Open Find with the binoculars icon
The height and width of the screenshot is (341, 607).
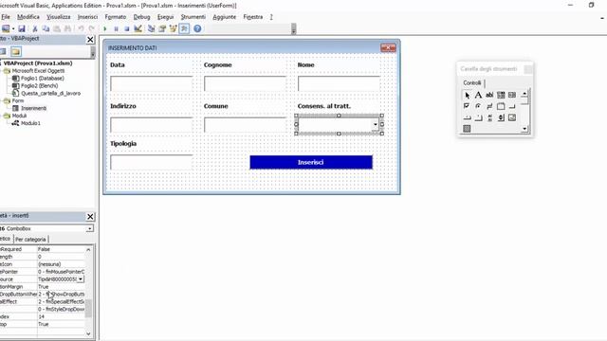tap(67, 28)
